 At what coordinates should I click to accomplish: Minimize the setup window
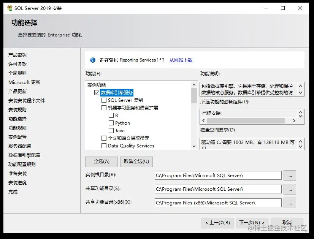pos(266,8)
